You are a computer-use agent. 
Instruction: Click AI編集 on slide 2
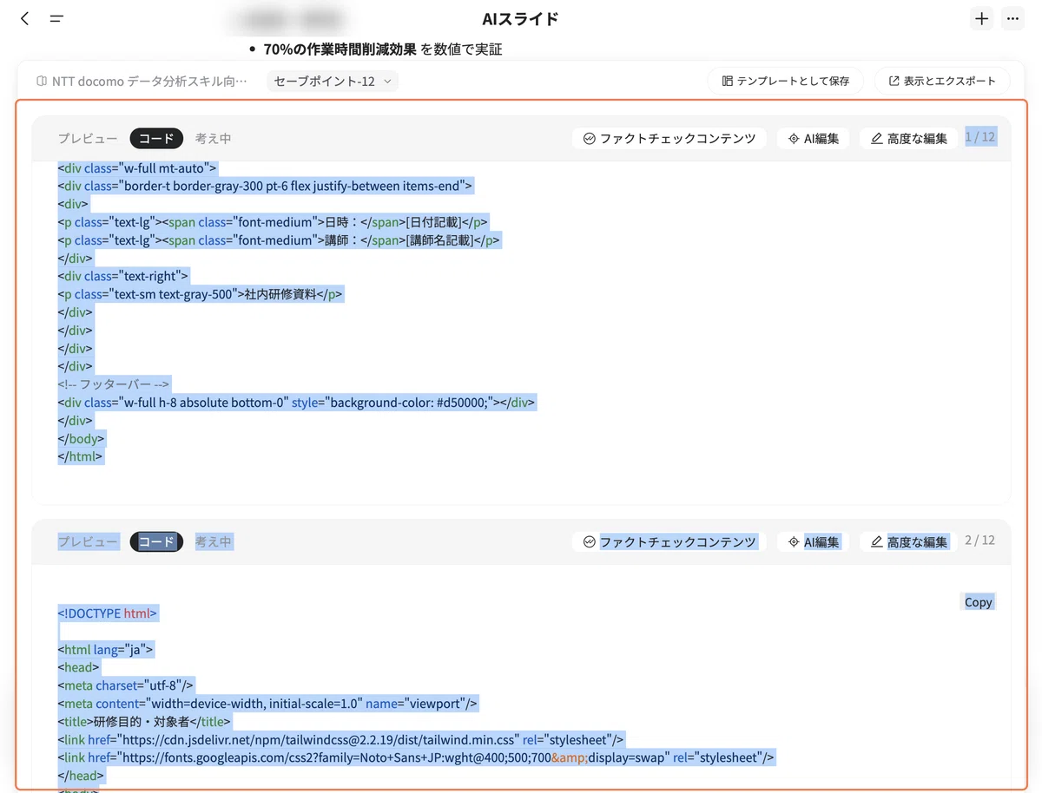click(814, 541)
